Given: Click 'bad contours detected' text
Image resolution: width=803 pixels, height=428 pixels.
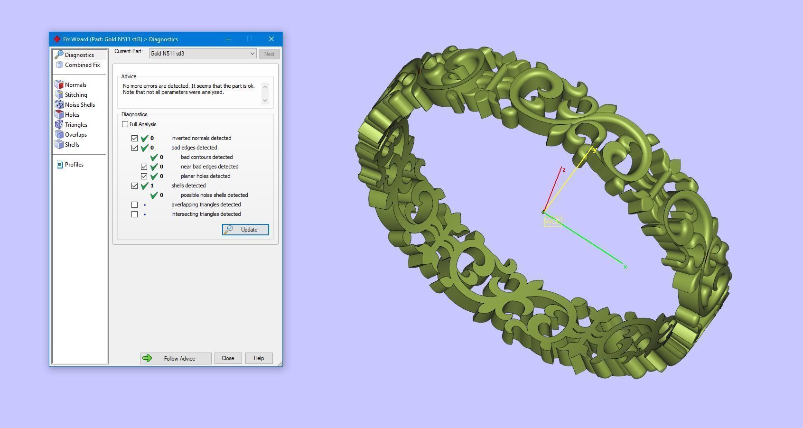Looking at the screenshot, I should tap(206, 157).
